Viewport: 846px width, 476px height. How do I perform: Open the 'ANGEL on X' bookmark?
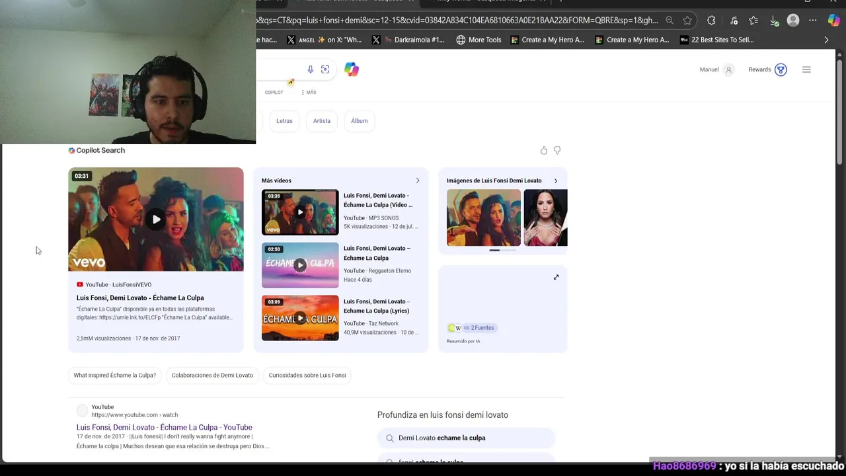point(324,40)
